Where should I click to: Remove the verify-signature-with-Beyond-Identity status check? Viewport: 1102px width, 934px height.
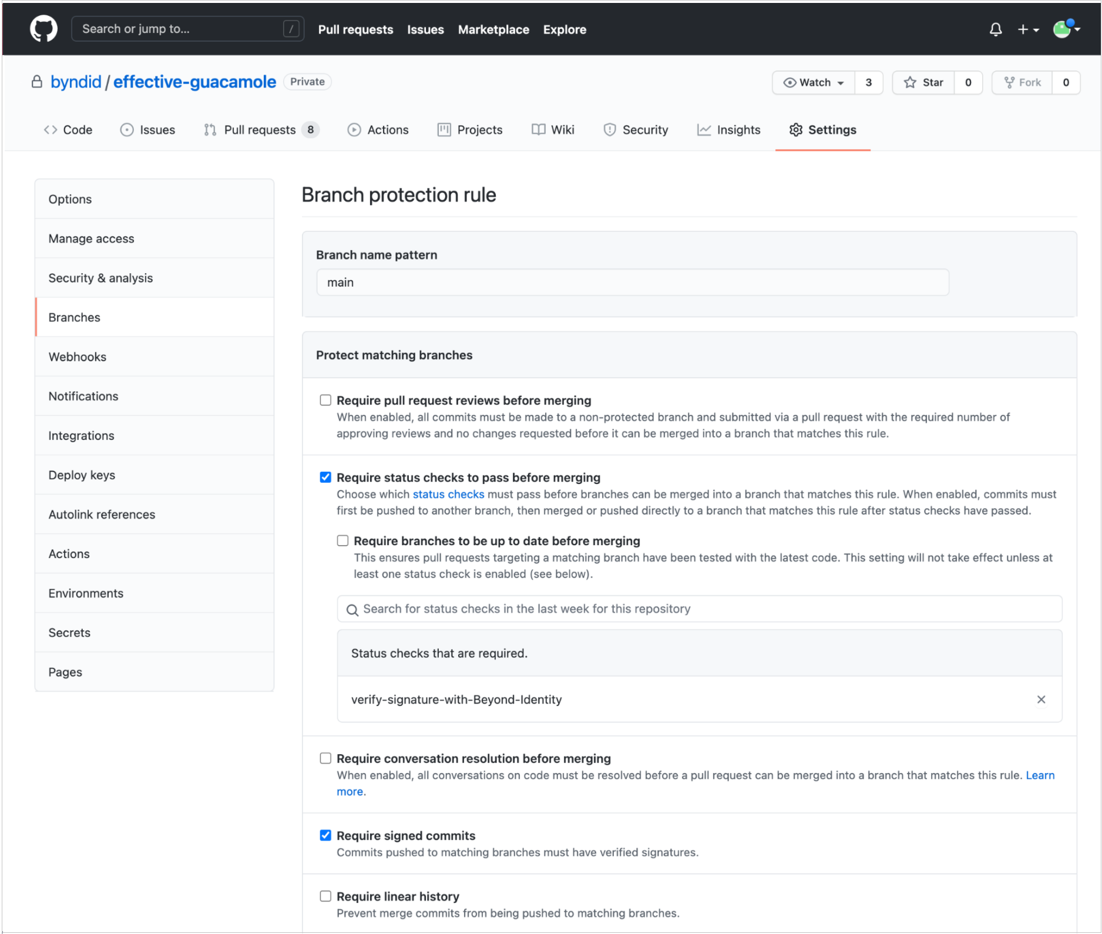tap(1040, 699)
